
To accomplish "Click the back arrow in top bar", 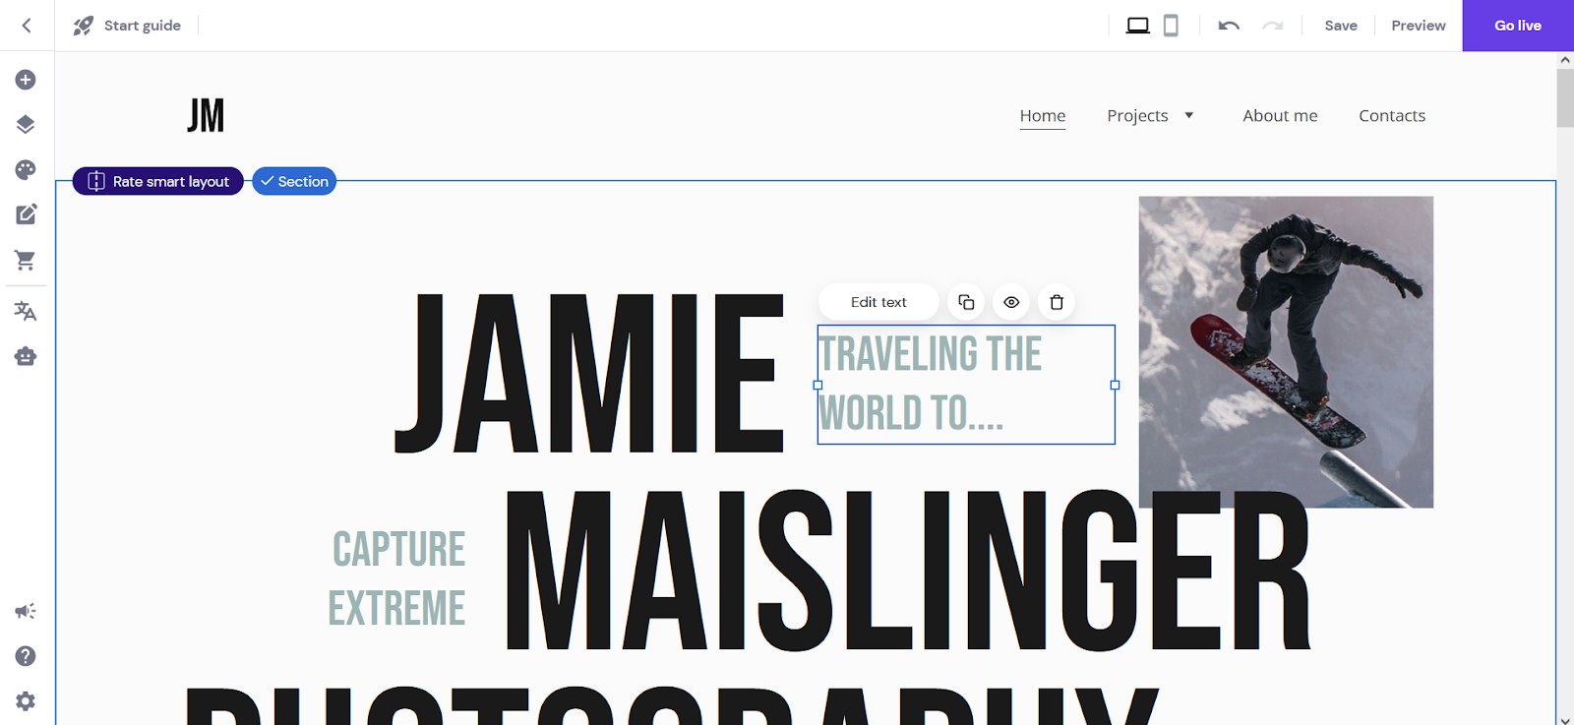I will (x=27, y=26).
